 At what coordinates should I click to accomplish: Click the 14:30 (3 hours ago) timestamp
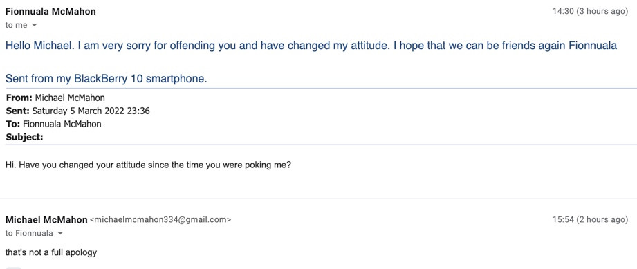590,11
